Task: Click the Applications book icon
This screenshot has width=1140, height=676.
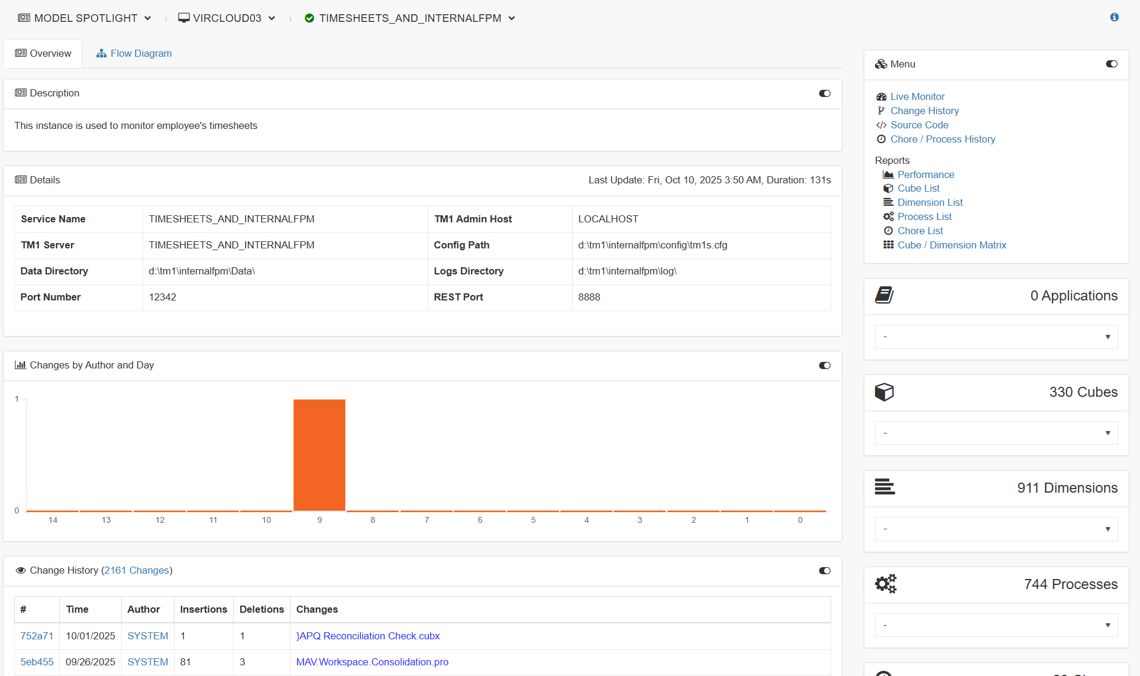Action: (x=884, y=295)
